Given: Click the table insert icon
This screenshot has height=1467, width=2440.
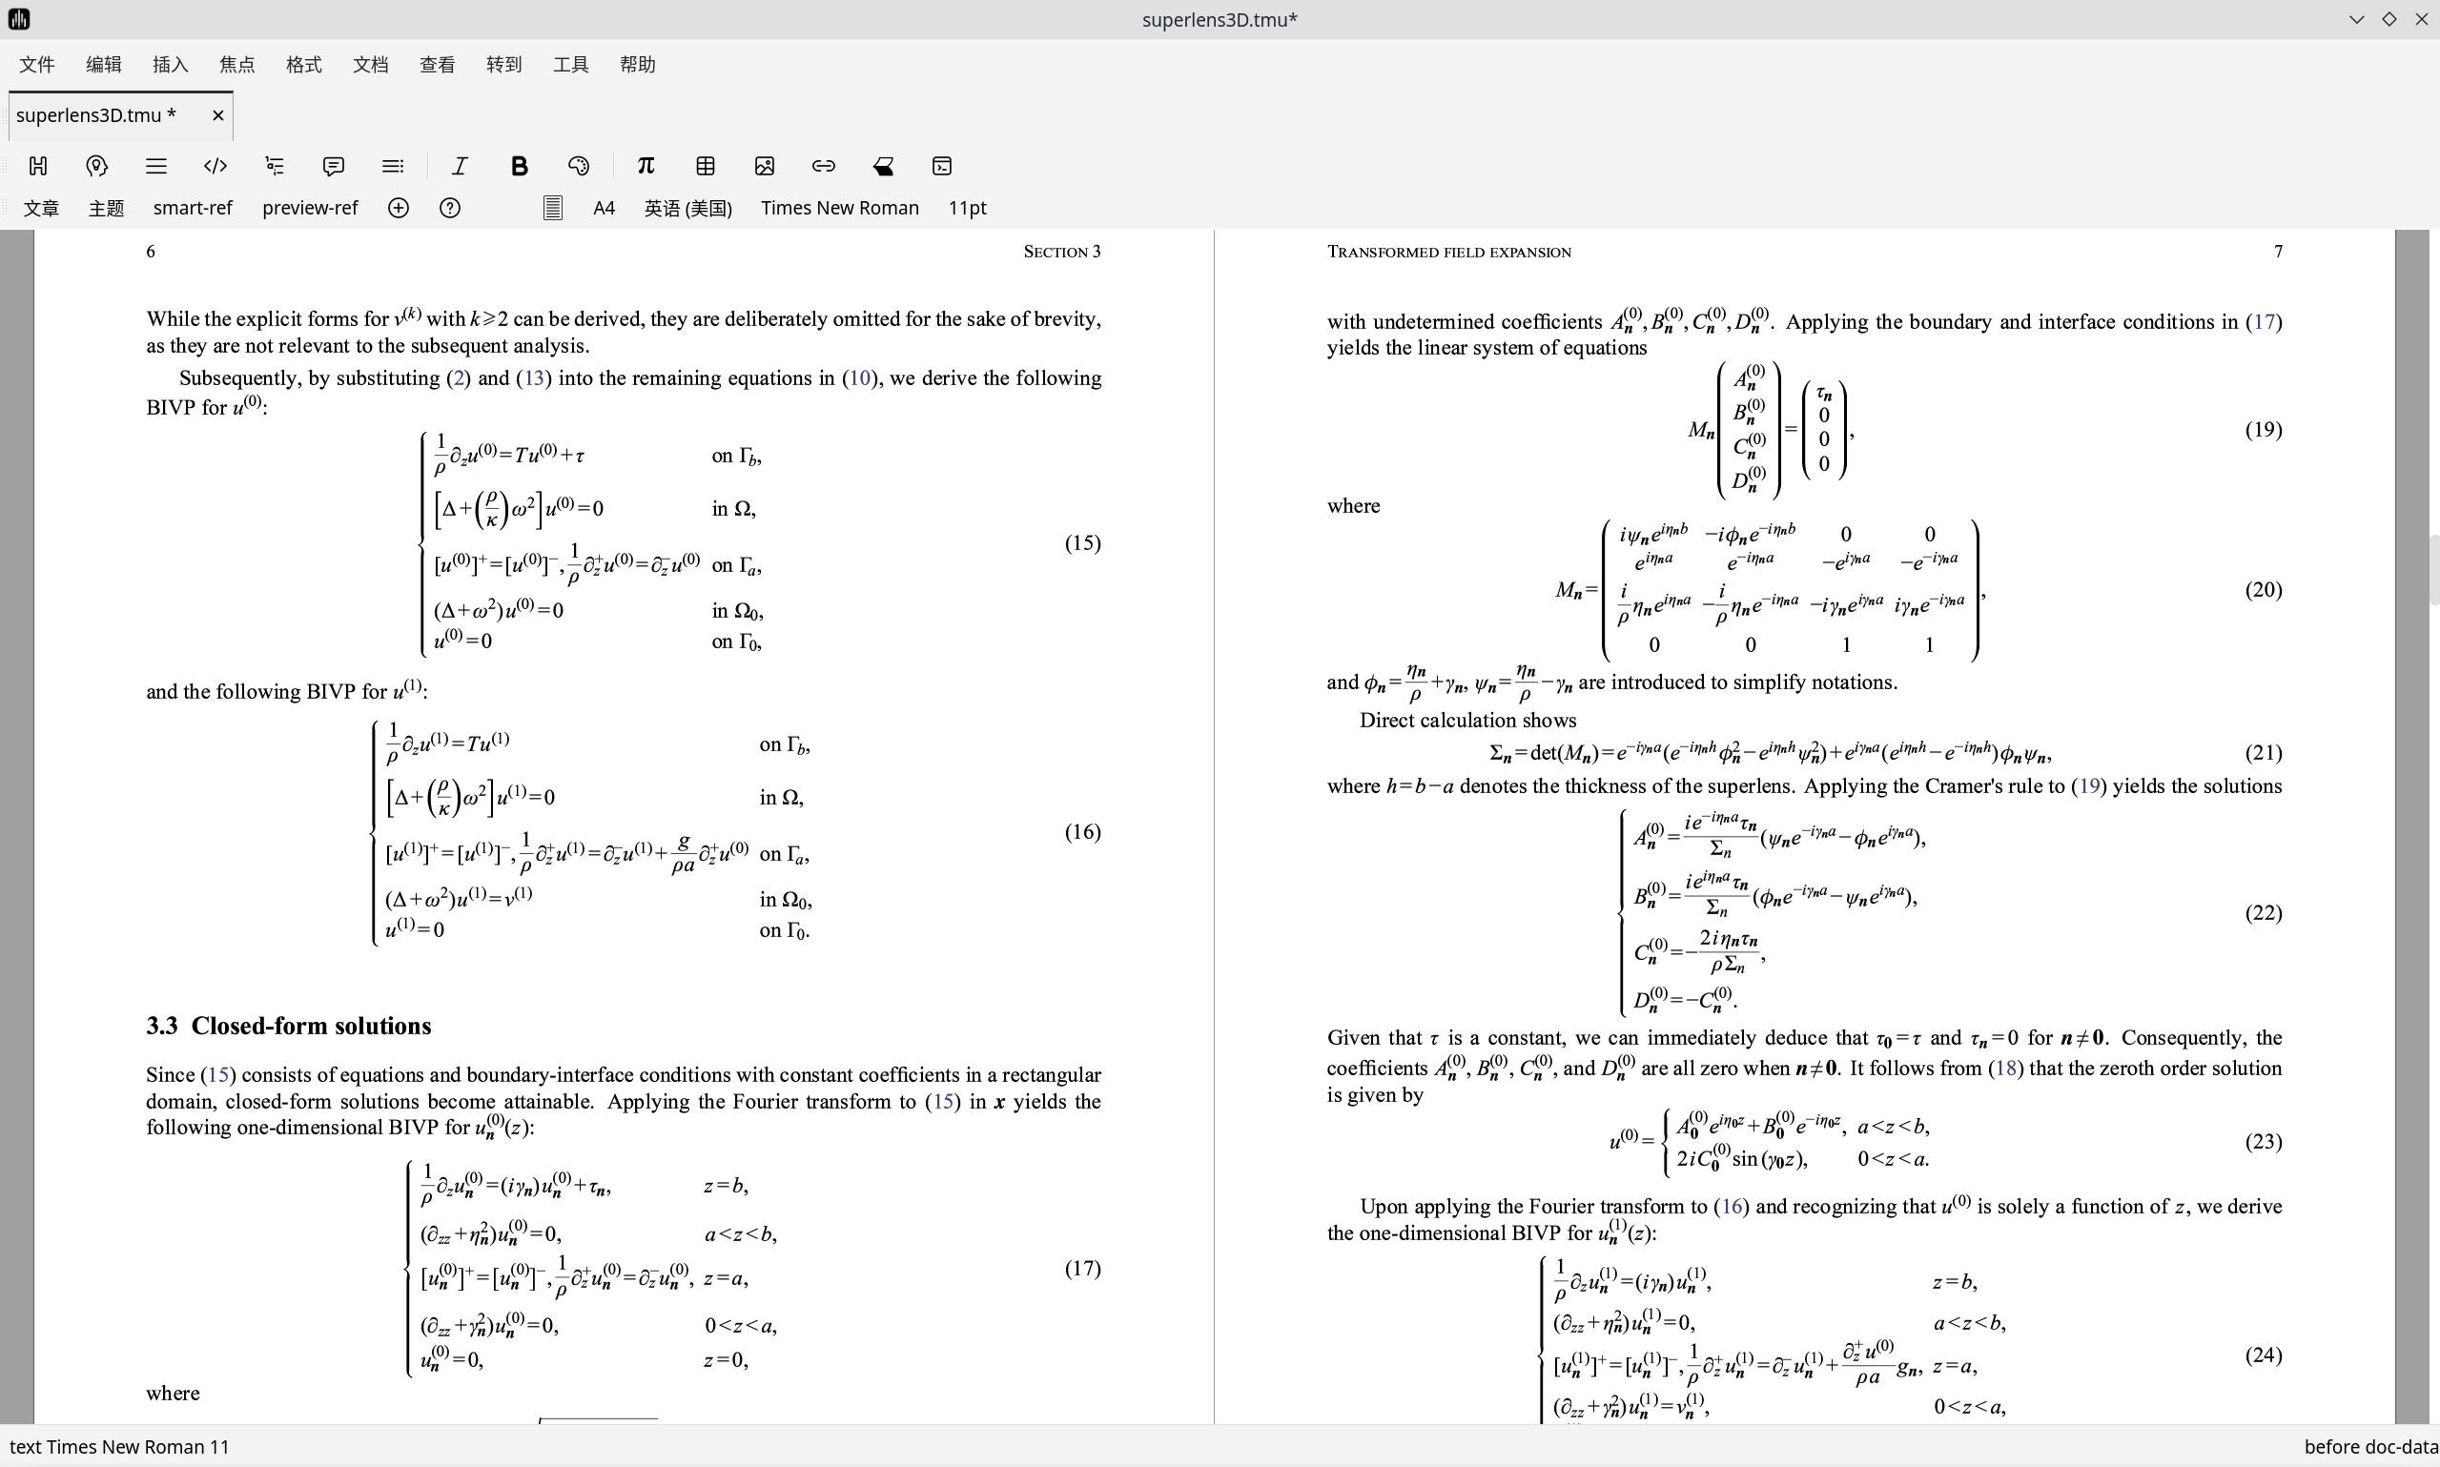Looking at the screenshot, I should pyautogui.click(x=705, y=166).
